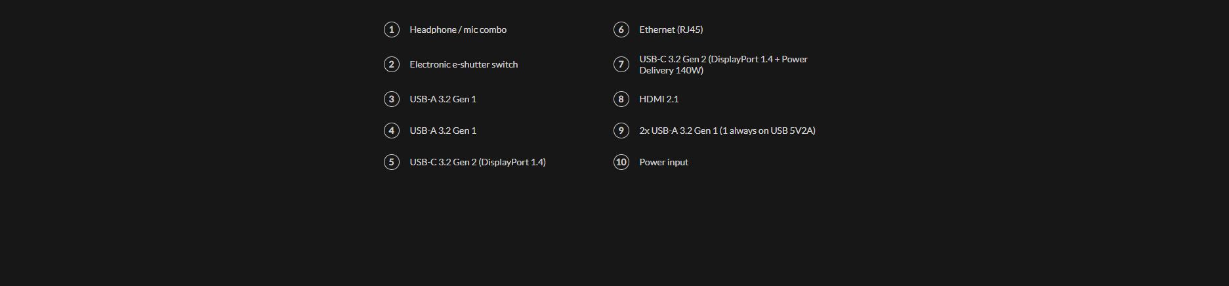Select the USB-C Power Delivery 140W description

724,64
